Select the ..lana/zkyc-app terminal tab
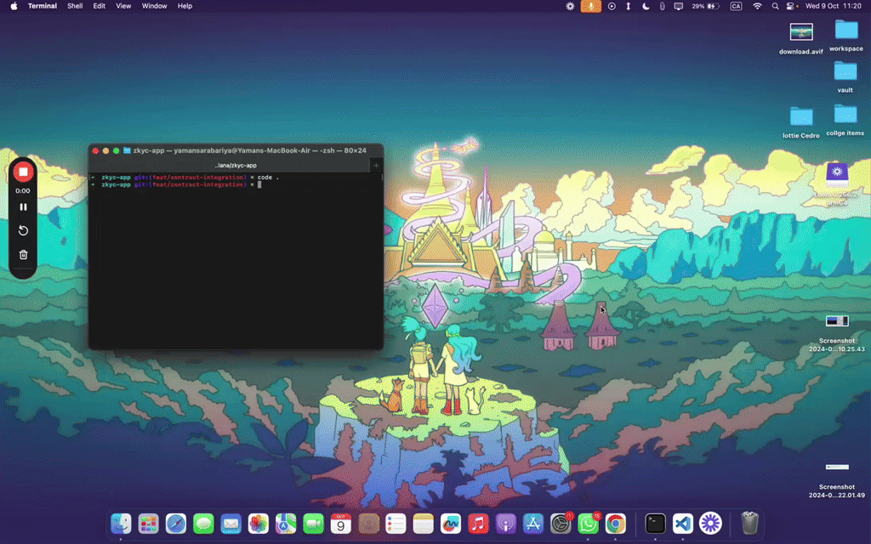The height and width of the screenshot is (544, 871). (236, 166)
